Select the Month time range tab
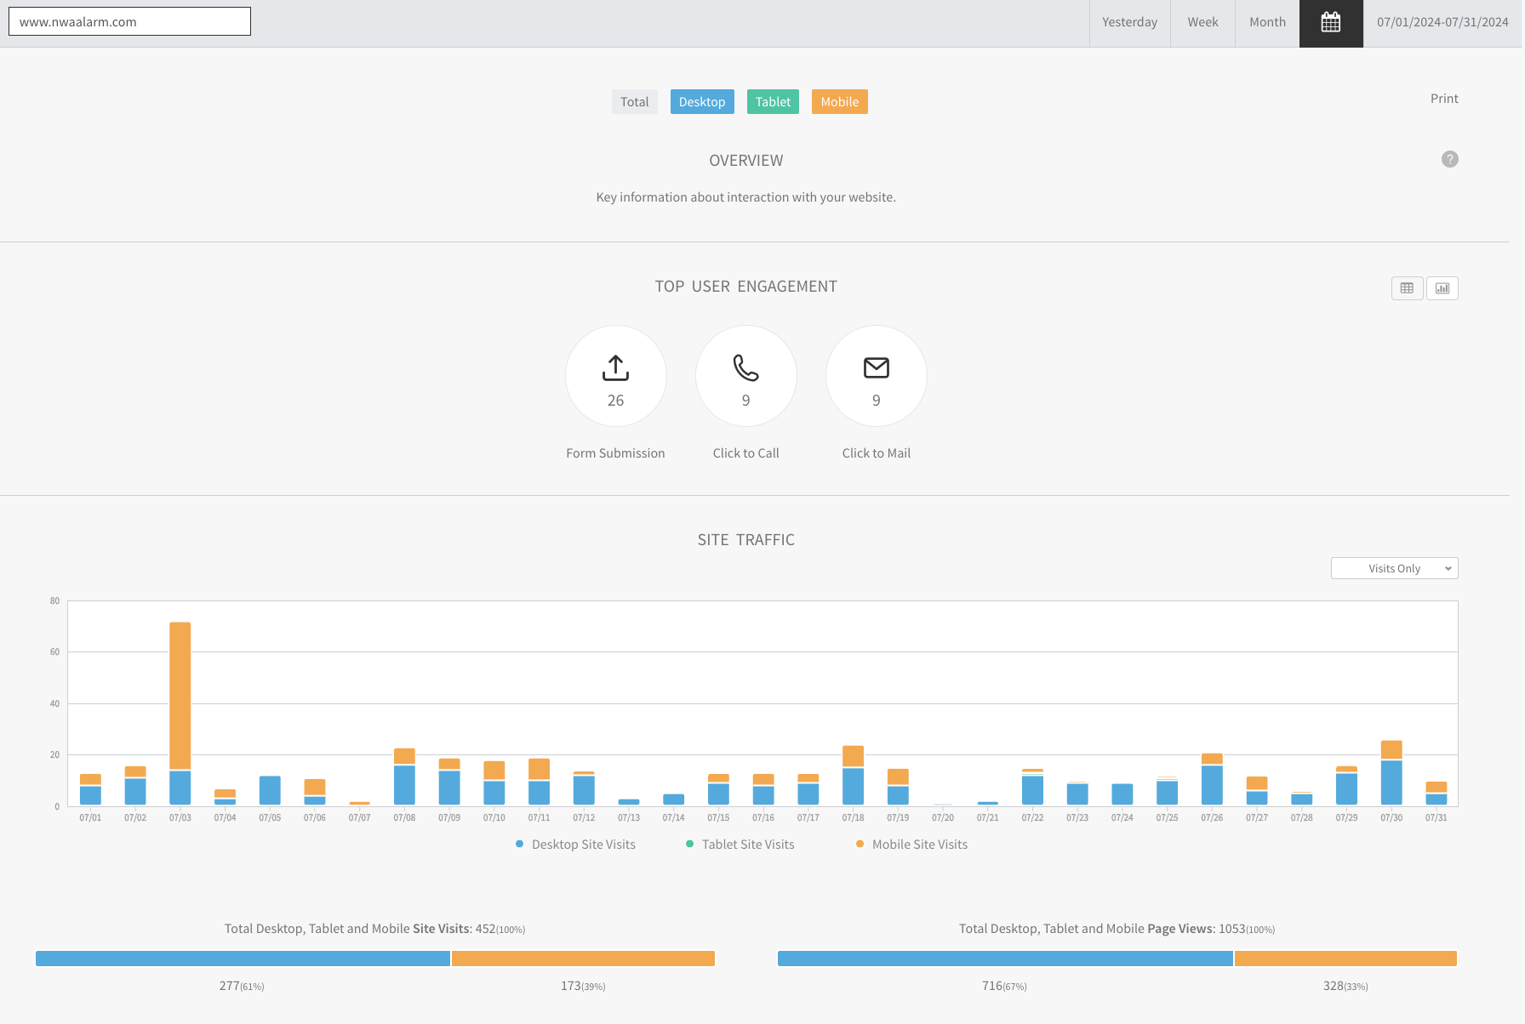1525x1024 pixels. coord(1267,23)
